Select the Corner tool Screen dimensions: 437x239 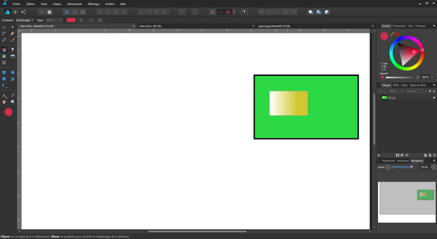[x=4, y=33]
